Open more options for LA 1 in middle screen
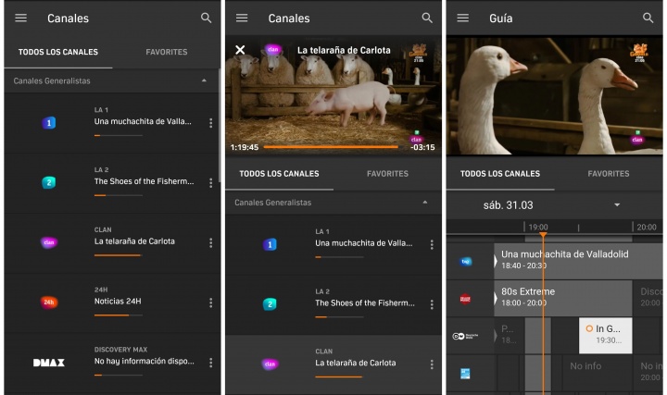 coord(432,244)
